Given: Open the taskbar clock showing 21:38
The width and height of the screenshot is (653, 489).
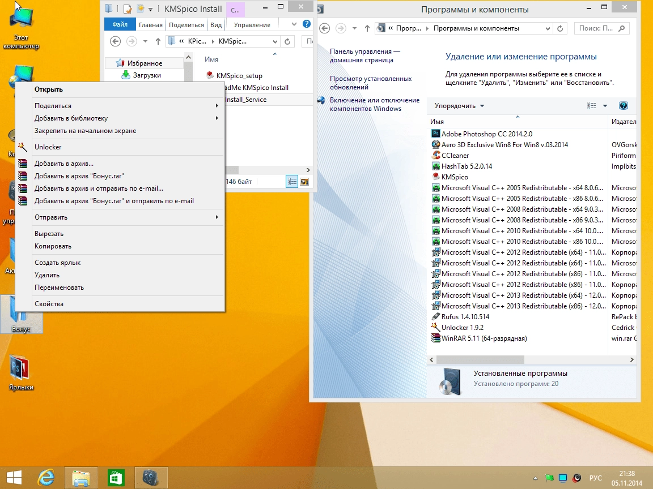Looking at the screenshot, I should [627, 478].
